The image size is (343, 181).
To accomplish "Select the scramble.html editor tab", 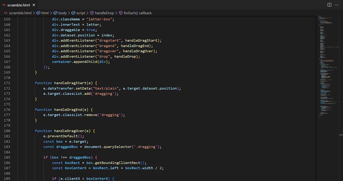I will tap(19, 5).
